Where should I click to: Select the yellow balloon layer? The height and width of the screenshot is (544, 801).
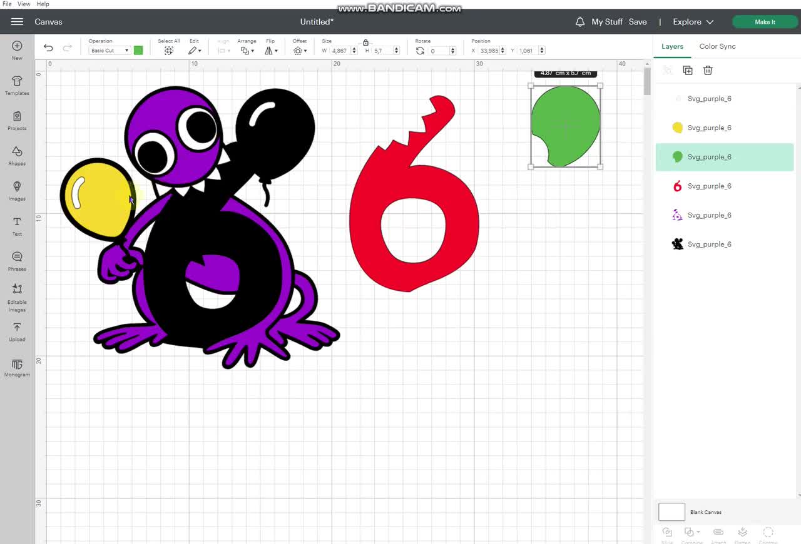[x=725, y=128]
